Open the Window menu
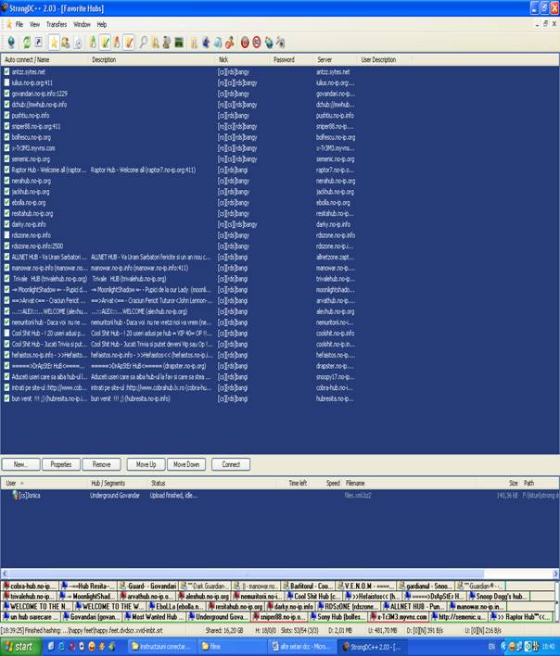560x656 pixels. point(82,24)
